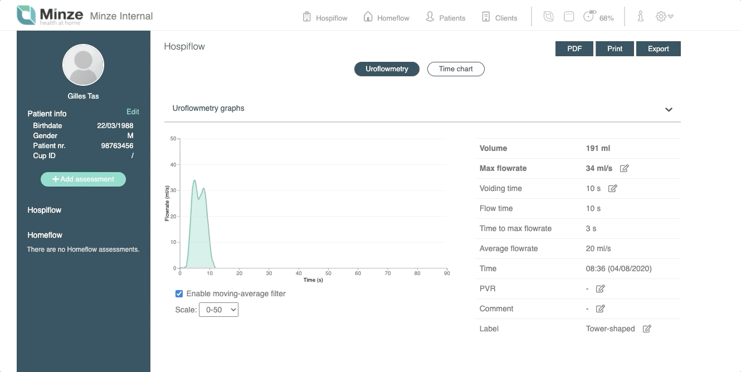
Task: Open the Homeflow menu item
Action: click(x=386, y=17)
